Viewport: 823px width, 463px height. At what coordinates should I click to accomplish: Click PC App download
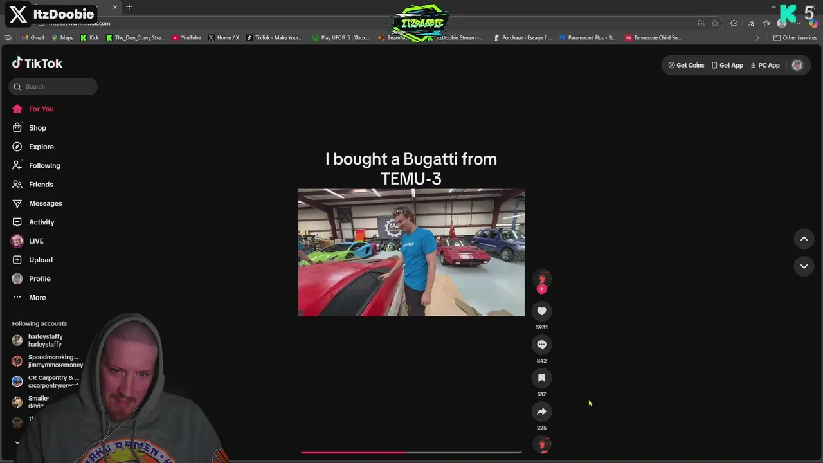[765, 65]
